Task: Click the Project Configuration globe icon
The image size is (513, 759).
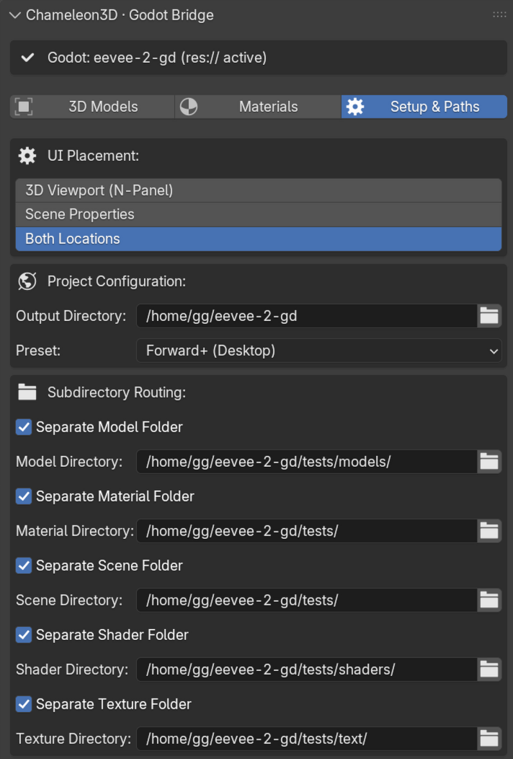Action: tap(27, 281)
